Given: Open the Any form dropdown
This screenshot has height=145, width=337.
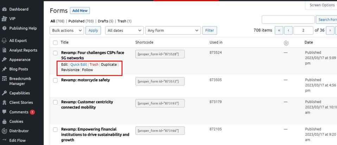Looking at the screenshot, I should point(173,31).
